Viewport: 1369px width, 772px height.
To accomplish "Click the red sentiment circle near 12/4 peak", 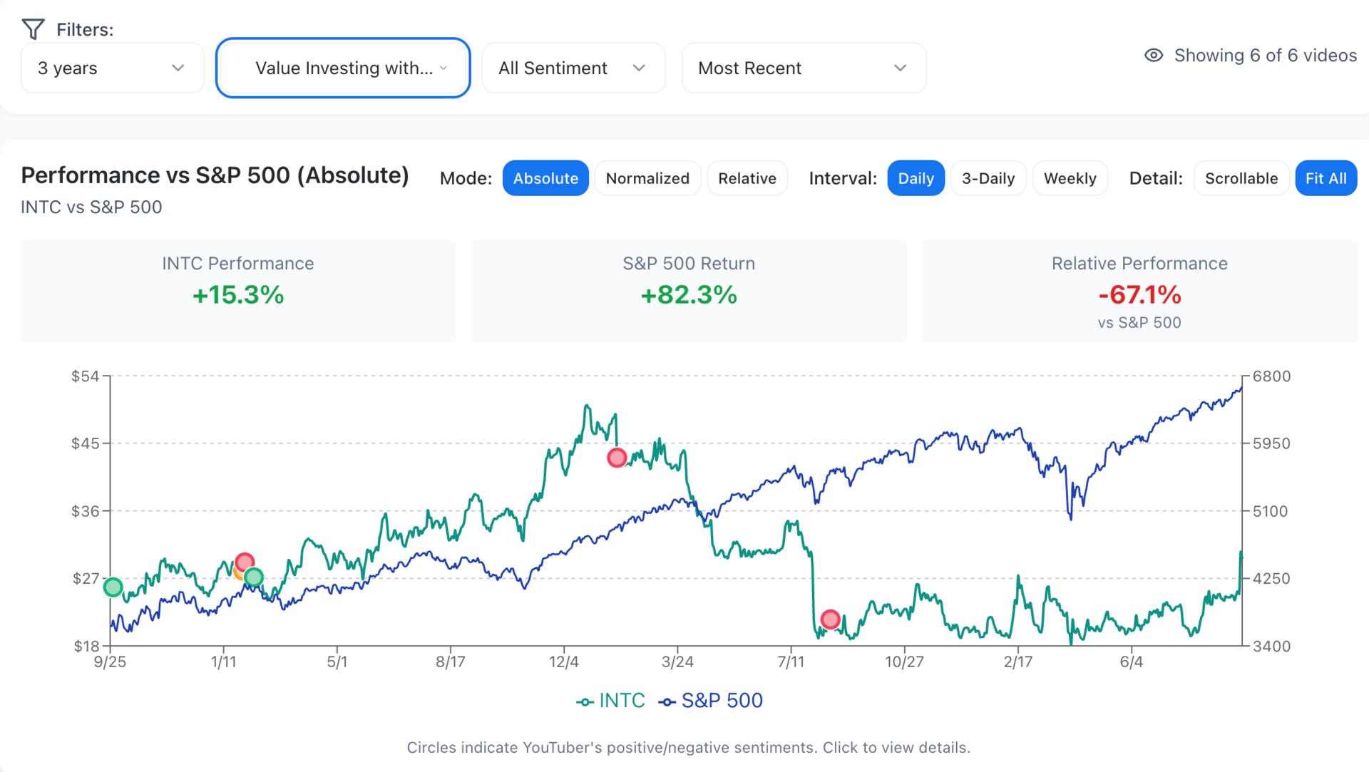I will pos(617,458).
